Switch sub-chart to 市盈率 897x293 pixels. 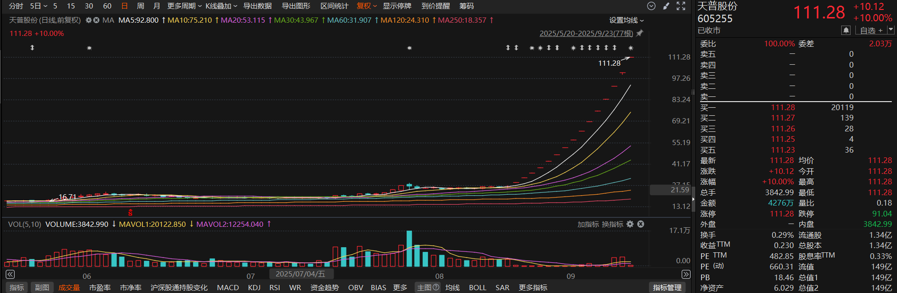(100, 287)
